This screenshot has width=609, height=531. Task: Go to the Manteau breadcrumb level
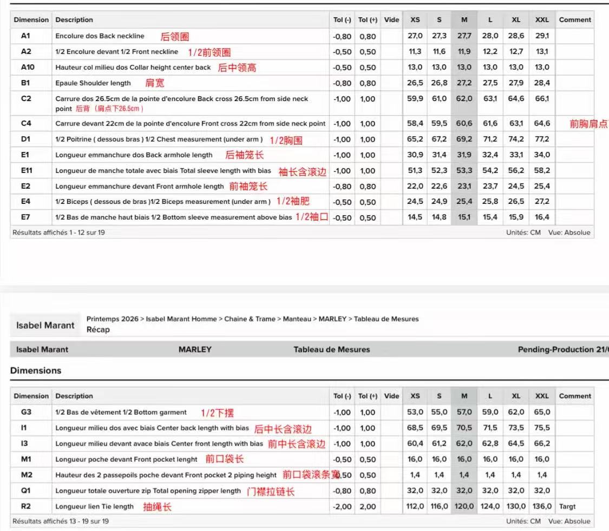pyautogui.click(x=299, y=319)
